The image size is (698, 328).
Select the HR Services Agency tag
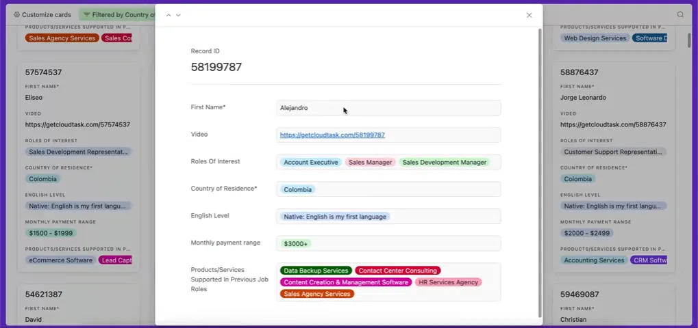(x=448, y=282)
